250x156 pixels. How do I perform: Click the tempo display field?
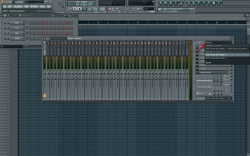(x=93, y=9)
